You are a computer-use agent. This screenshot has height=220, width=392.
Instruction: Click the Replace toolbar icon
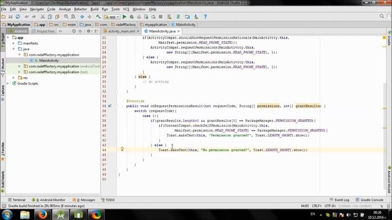[x=73, y=17]
